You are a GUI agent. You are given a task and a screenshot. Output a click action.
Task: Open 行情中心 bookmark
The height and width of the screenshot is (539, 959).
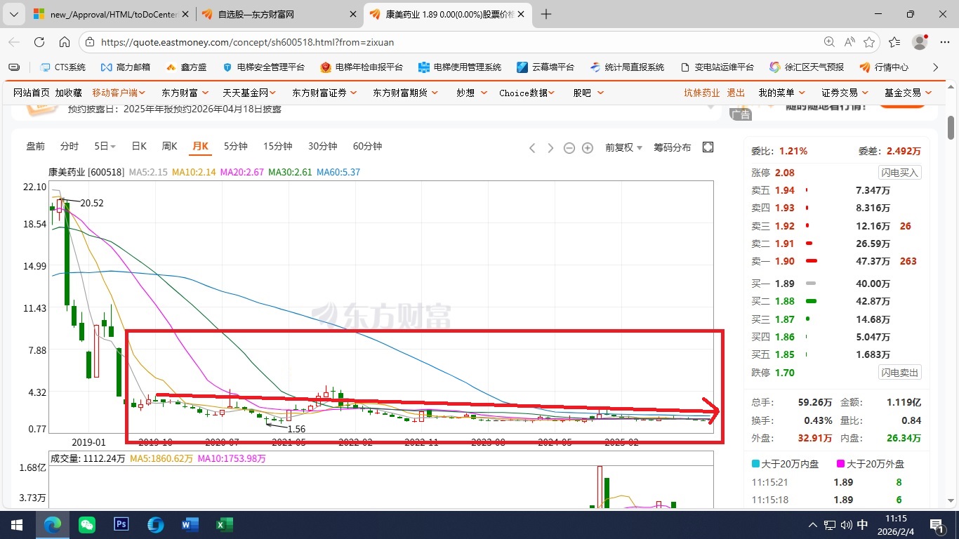click(x=884, y=67)
